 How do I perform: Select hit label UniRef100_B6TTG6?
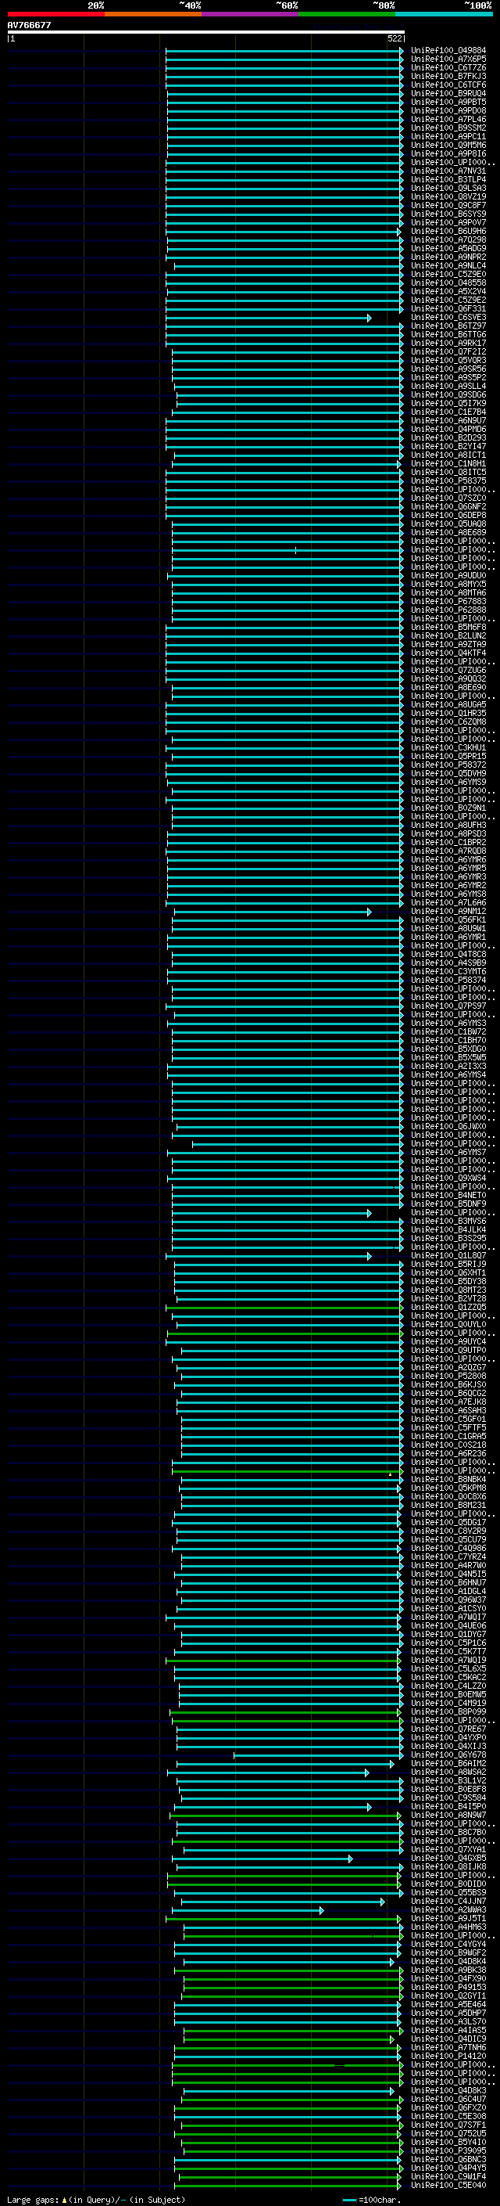[448, 335]
